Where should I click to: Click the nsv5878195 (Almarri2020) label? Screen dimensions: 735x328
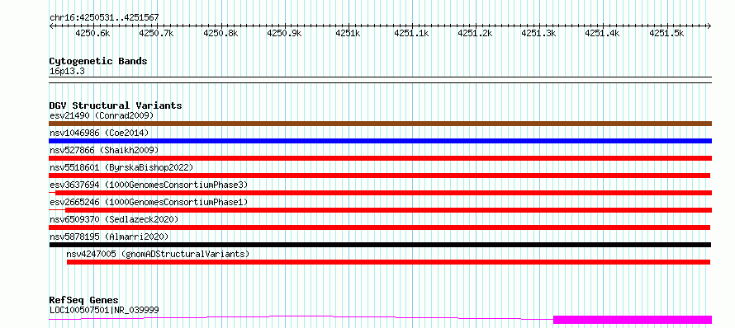click(109, 237)
